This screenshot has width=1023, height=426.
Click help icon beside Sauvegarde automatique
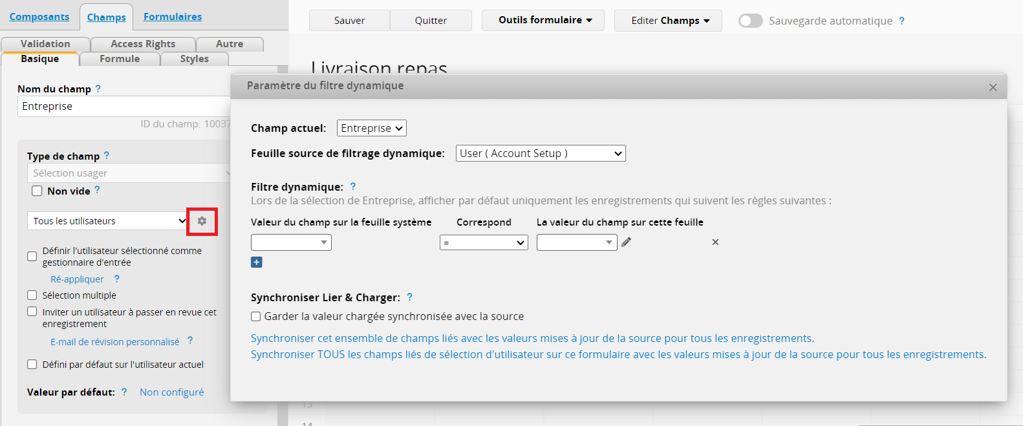click(x=901, y=21)
